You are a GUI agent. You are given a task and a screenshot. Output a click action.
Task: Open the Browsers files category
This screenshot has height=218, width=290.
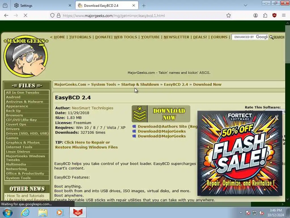click(x=14, y=115)
